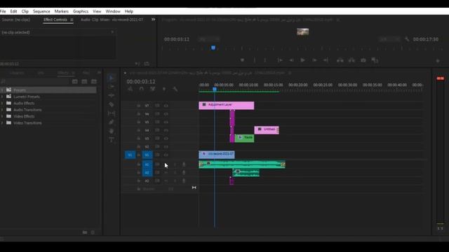449x252 pixels.
Task: Switch to the Source (no clips) tab
Action: pyautogui.click(x=16, y=20)
